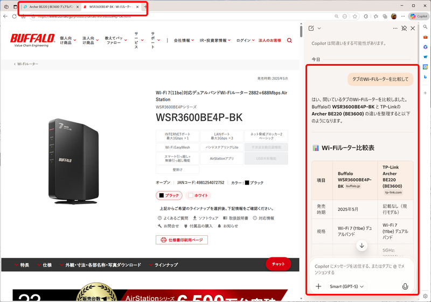Screen dimensions: 431x302
Task: Start a new Copilot chat
Action: [x=311, y=29]
